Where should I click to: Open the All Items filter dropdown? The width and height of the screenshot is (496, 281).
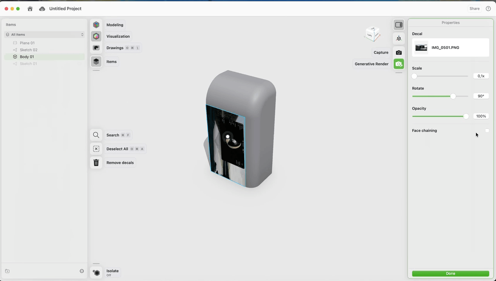coord(45,35)
